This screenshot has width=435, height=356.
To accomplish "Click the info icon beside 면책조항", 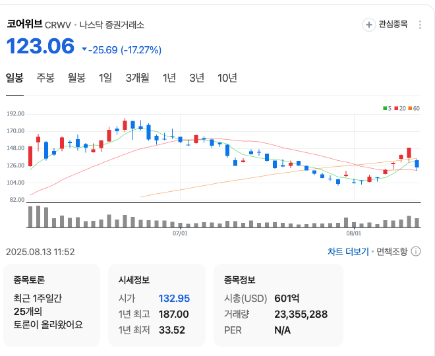I will [x=416, y=251].
